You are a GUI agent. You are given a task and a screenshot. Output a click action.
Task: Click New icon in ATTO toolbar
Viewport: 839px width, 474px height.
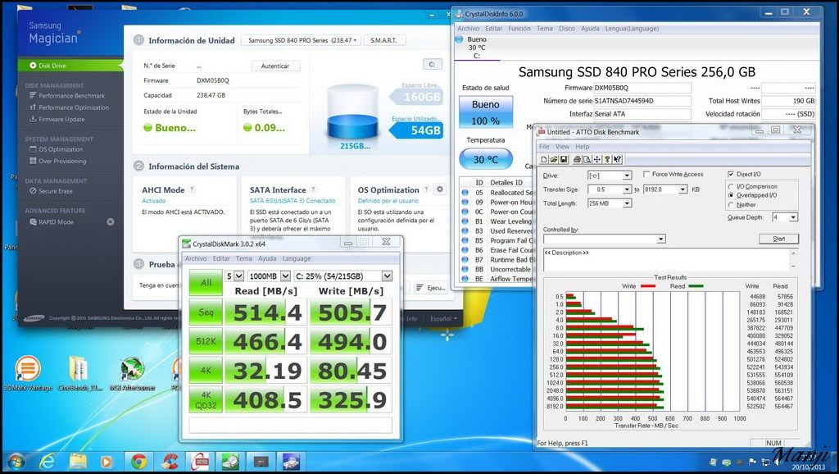pos(544,160)
